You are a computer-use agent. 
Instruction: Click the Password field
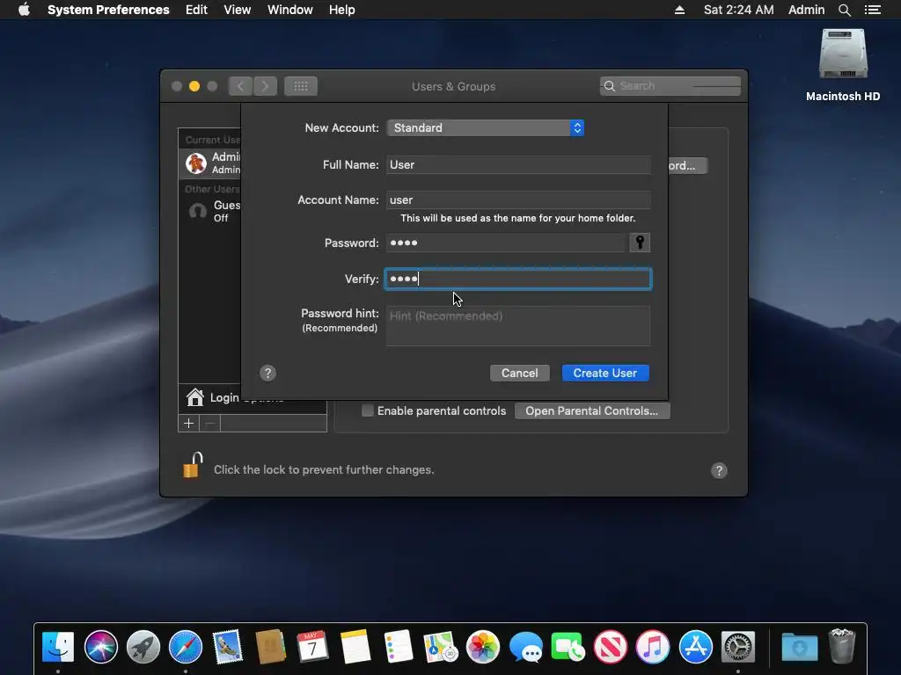[x=506, y=243]
